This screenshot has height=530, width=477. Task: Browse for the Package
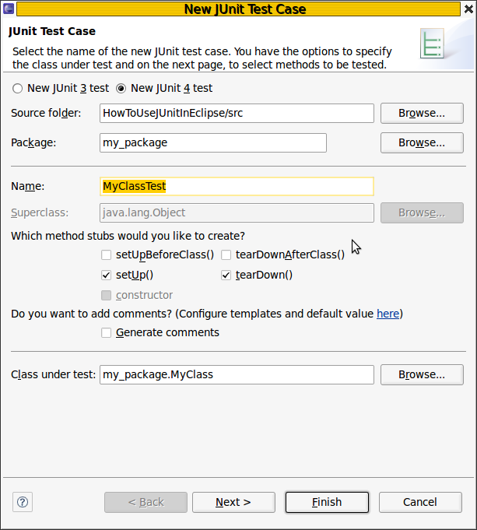click(x=422, y=142)
